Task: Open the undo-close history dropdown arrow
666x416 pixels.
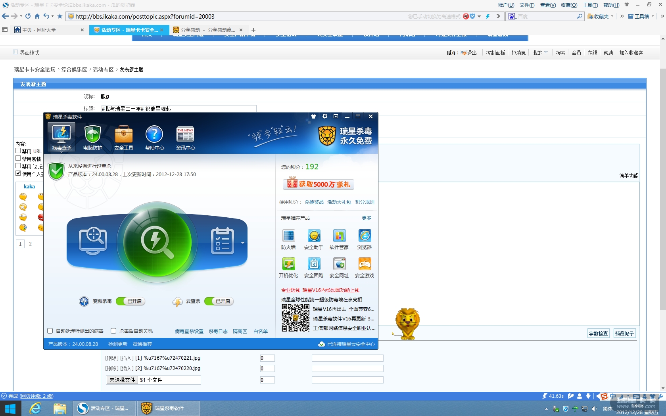Action: (52, 16)
